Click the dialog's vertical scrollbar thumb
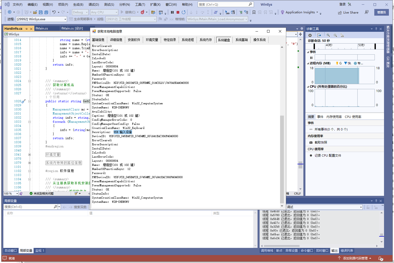The width and height of the screenshot is (394, 263). tap(282, 159)
